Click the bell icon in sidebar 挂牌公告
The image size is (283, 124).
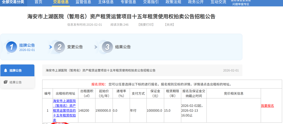6,70
